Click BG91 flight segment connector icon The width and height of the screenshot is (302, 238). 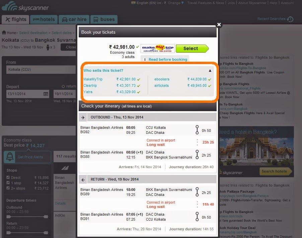click(197, 217)
